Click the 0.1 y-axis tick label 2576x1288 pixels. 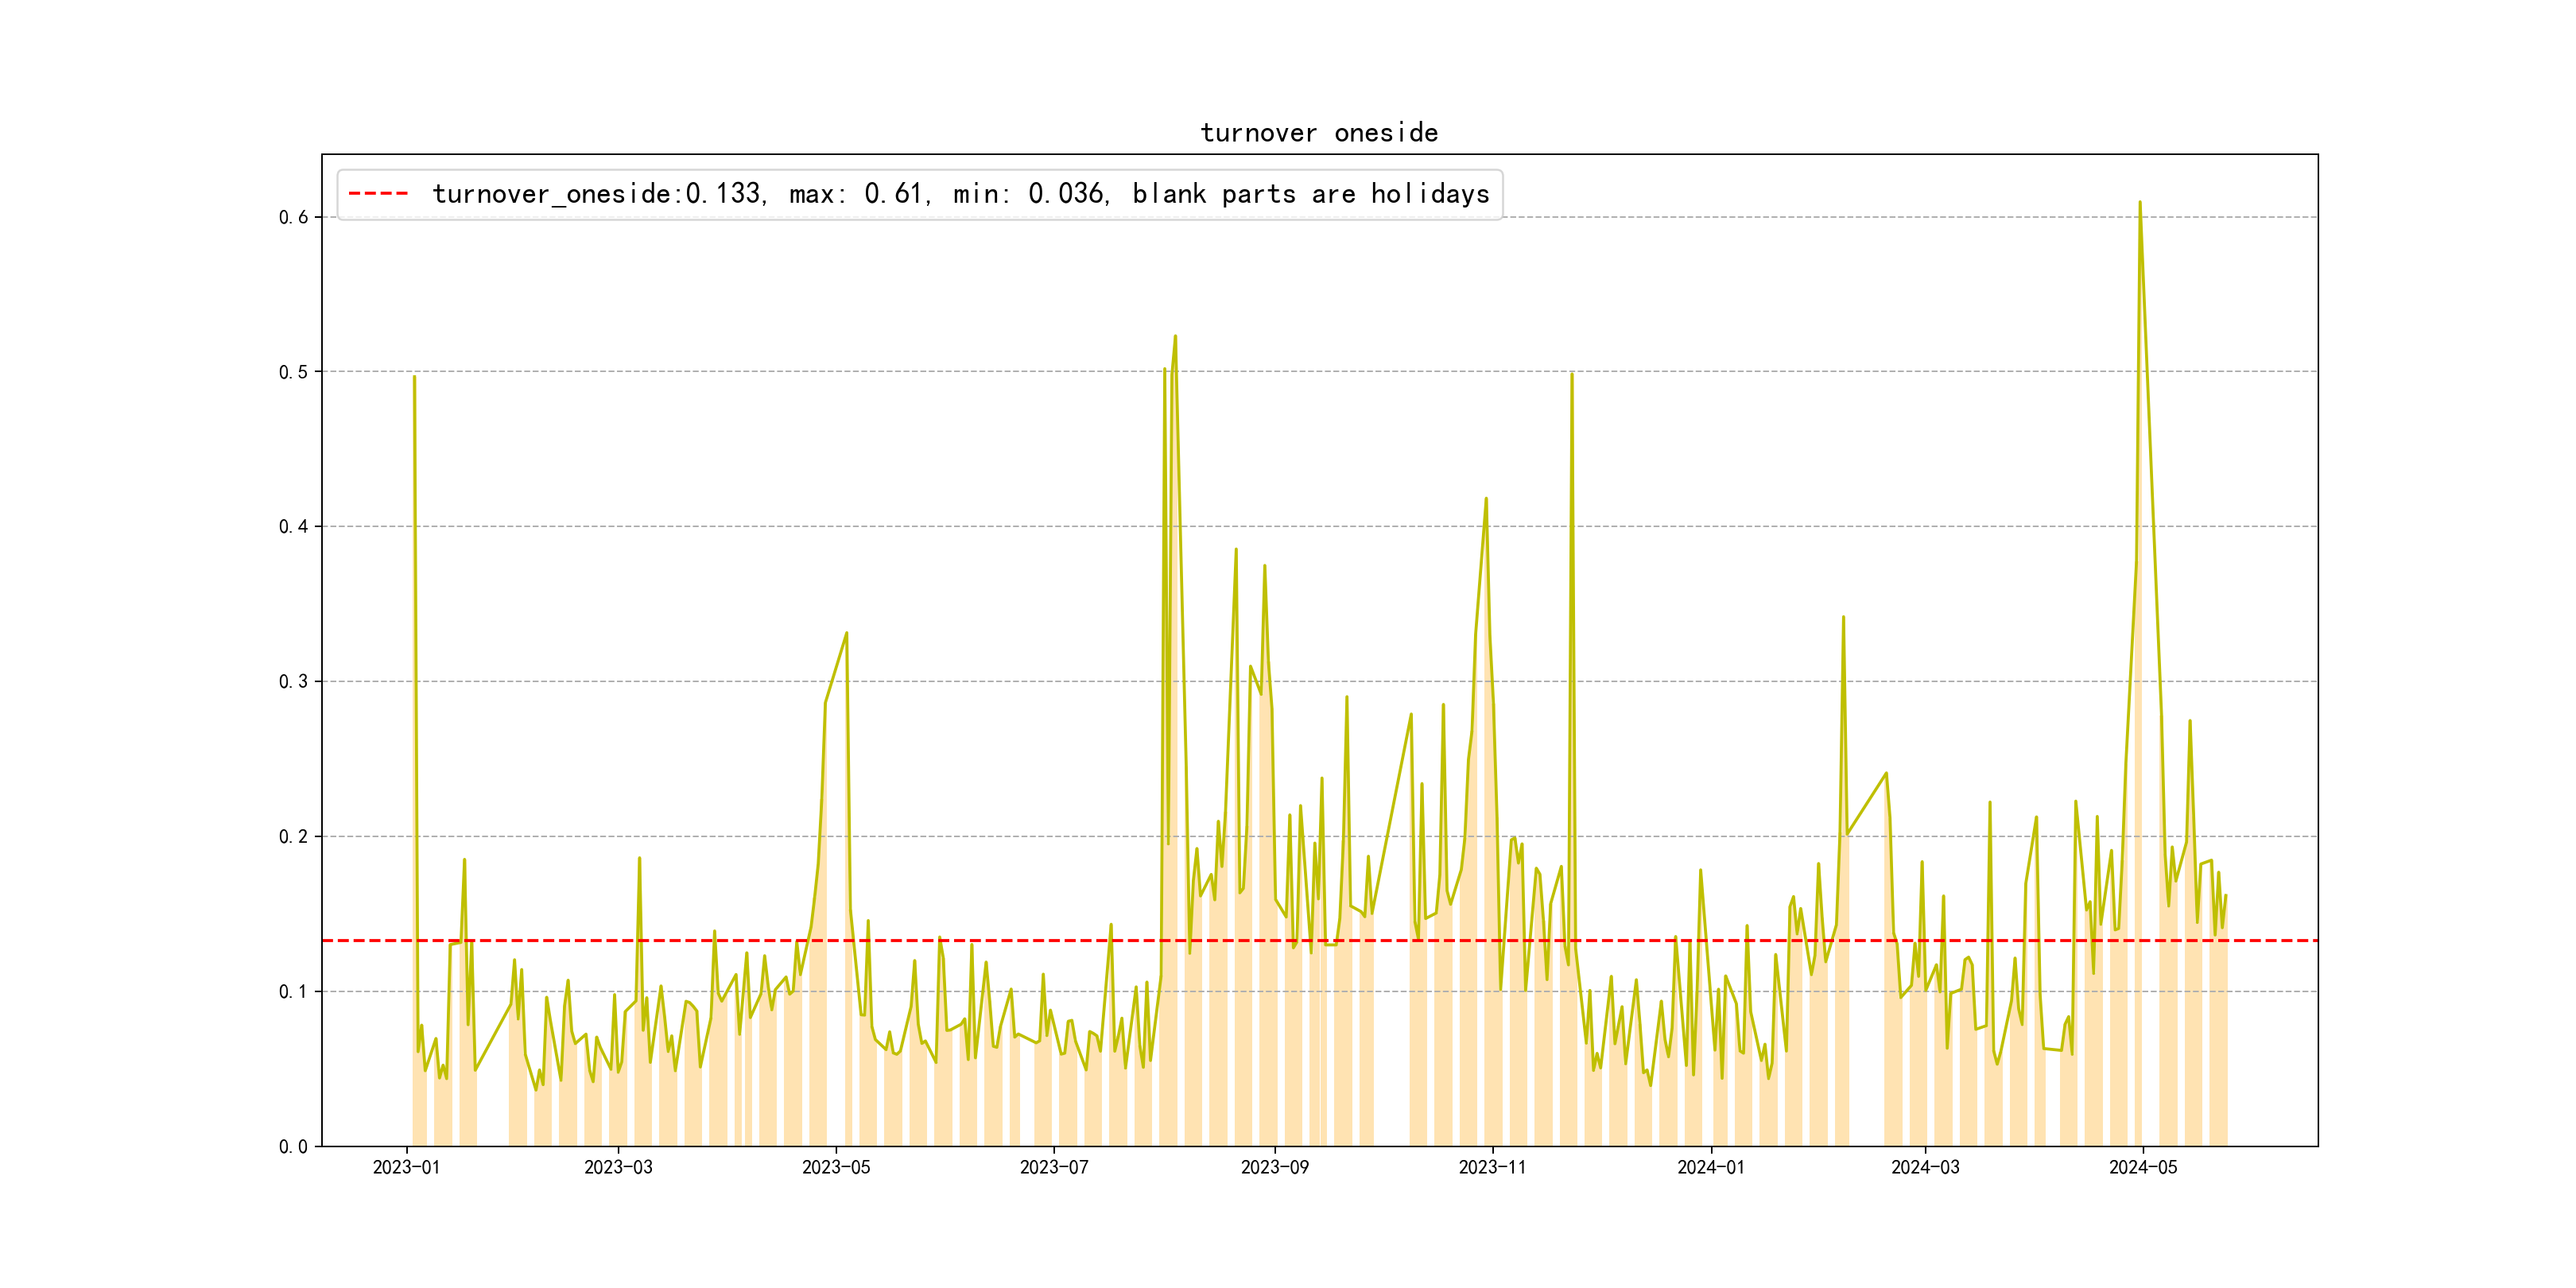point(293,992)
